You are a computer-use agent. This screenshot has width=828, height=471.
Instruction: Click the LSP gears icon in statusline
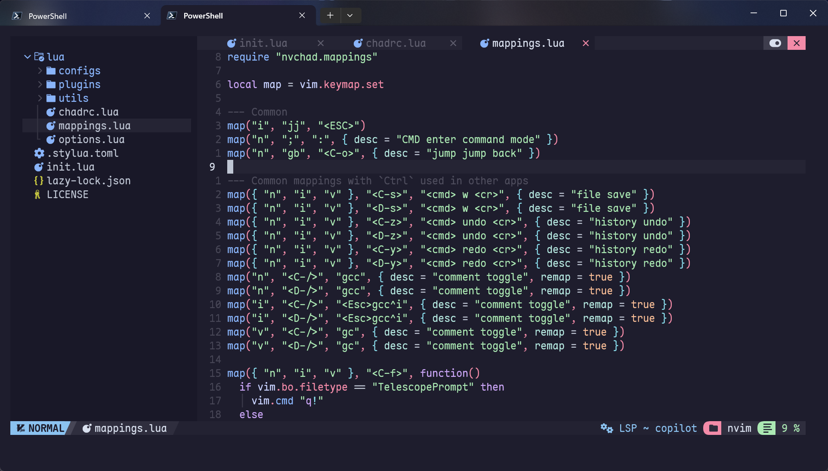607,428
